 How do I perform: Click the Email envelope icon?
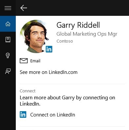24,61
